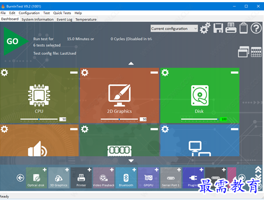The image size is (264, 203).
Task: Open Disk test settings gear
Action: (165, 72)
